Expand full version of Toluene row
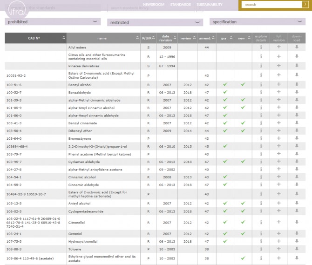This screenshot has width=312, height=265. click(278, 249)
